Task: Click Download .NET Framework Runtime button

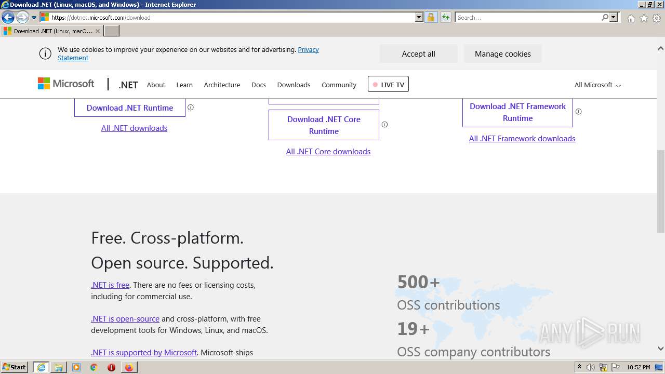Action: point(517,112)
